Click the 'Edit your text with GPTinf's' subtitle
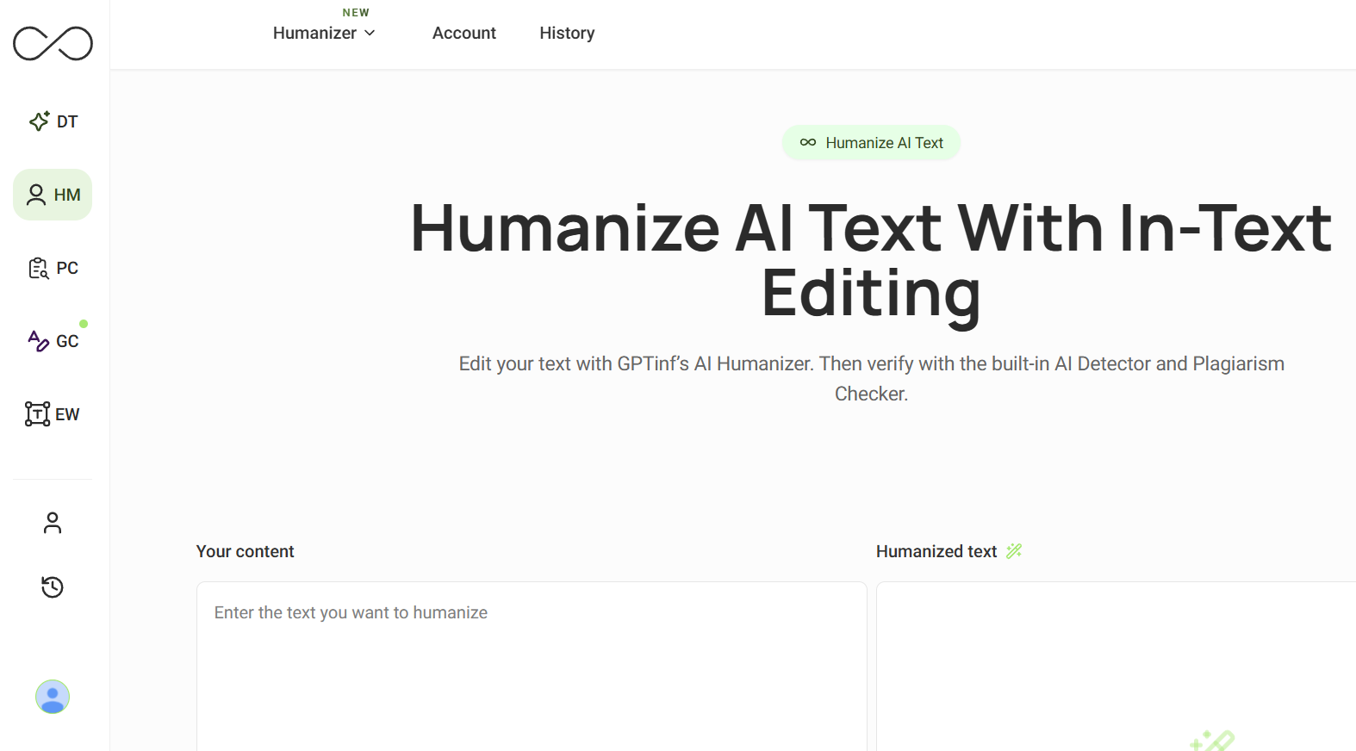Screen dimensions: 1356x751 871,378
